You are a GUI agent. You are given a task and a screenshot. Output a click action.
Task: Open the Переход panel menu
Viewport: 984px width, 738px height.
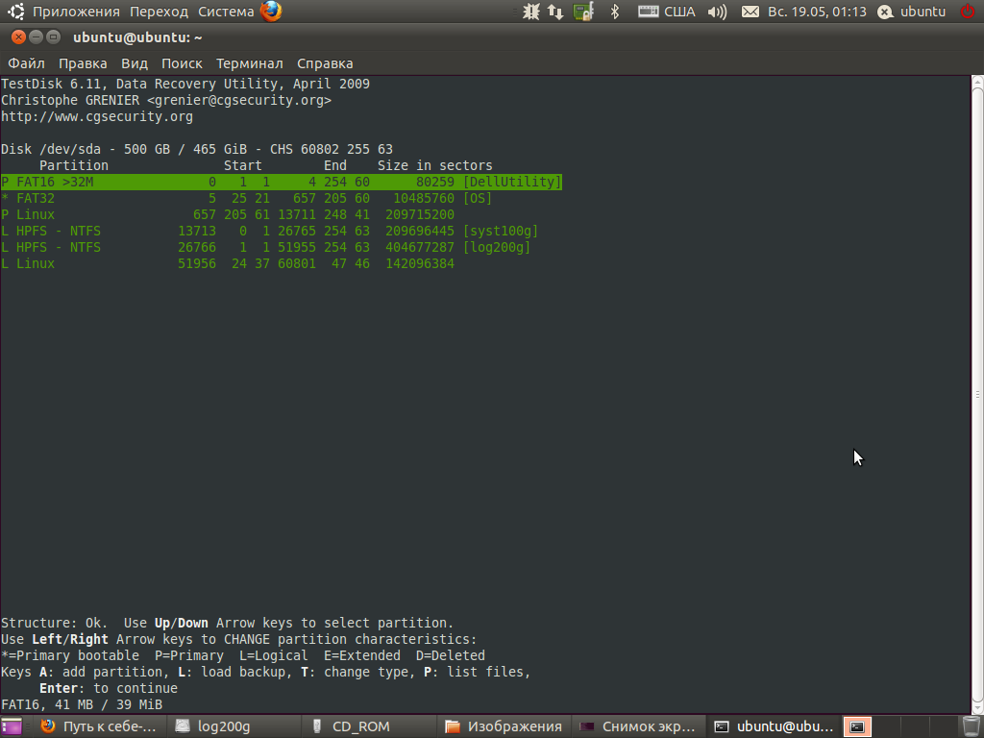pos(159,12)
